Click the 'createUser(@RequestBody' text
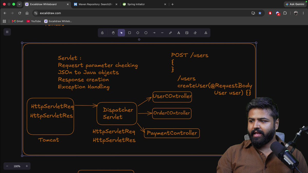This screenshot has height=173, width=308. click(x=215, y=86)
